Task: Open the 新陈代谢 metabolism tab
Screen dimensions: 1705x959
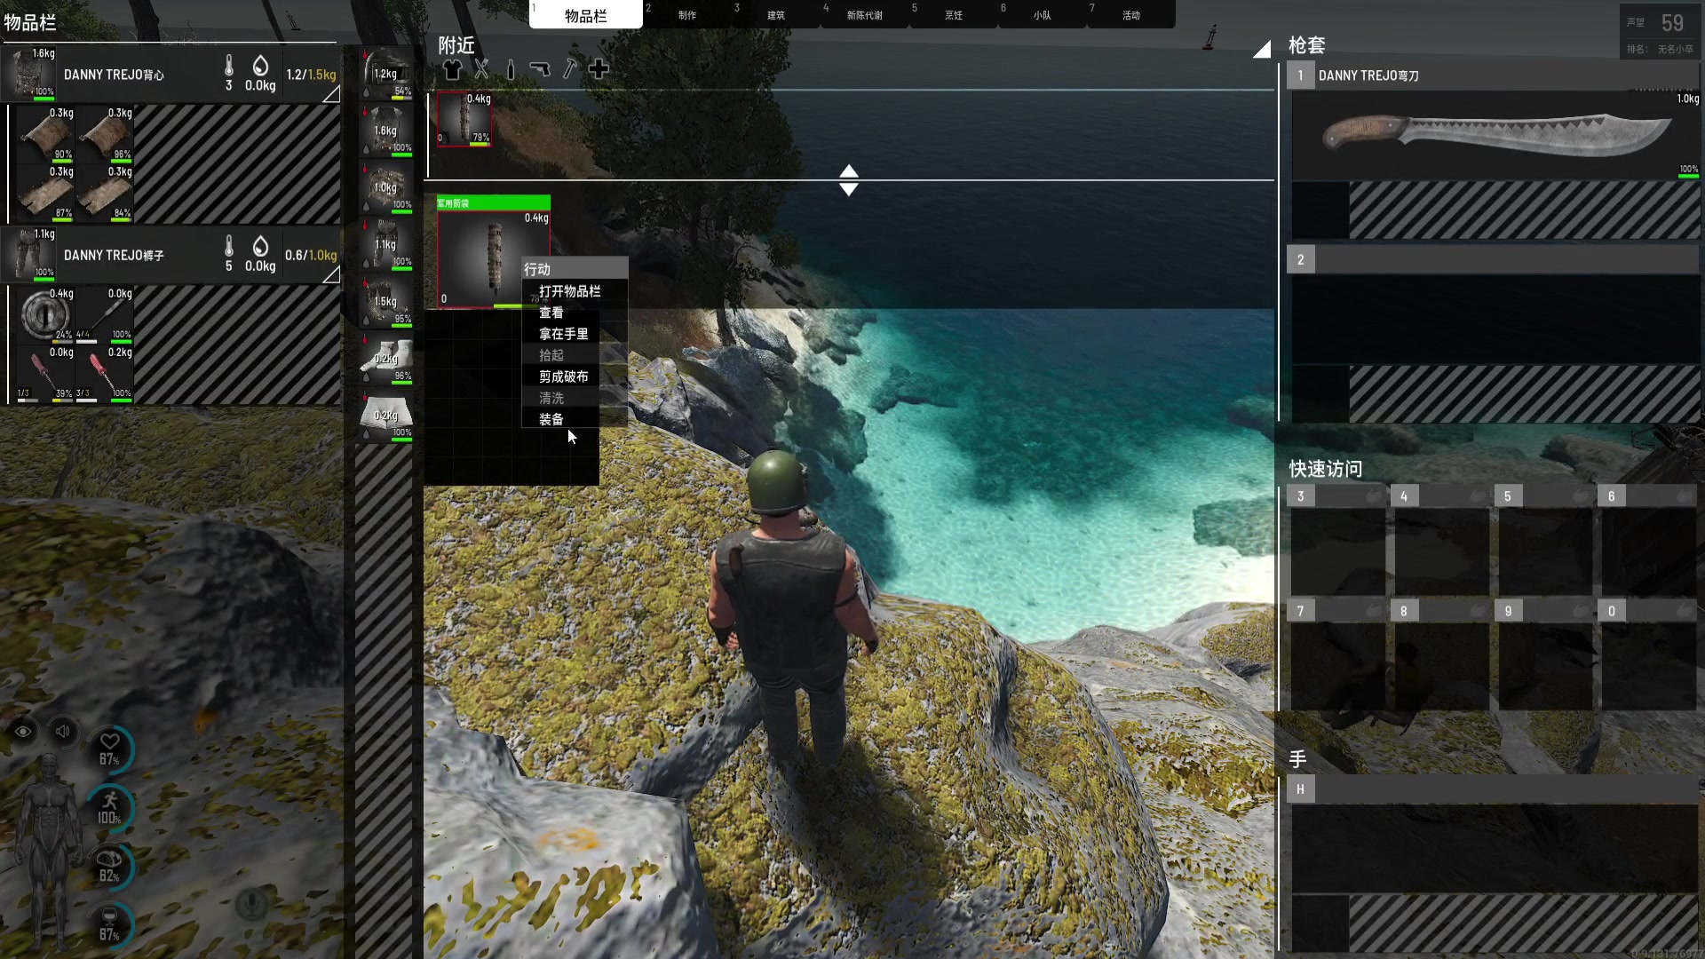Action: click(865, 15)
